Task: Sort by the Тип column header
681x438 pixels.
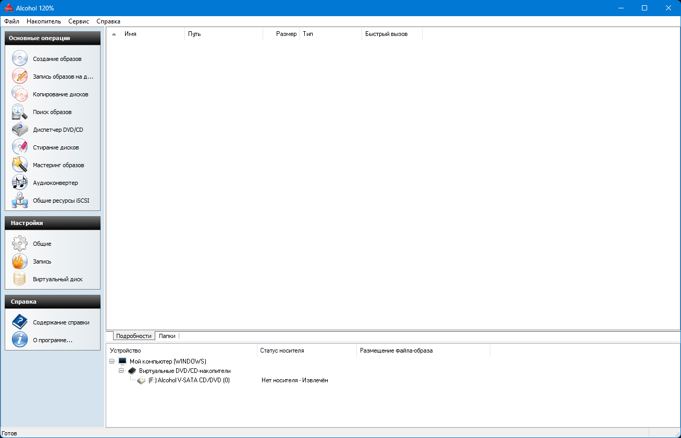Action: coord(331,34)
